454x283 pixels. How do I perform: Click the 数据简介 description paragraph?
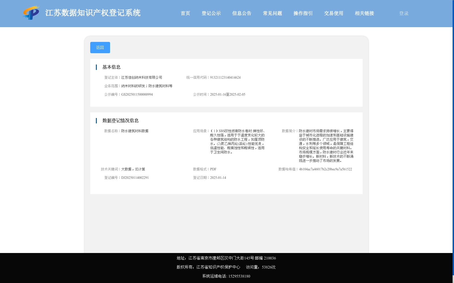coord(326,146)
